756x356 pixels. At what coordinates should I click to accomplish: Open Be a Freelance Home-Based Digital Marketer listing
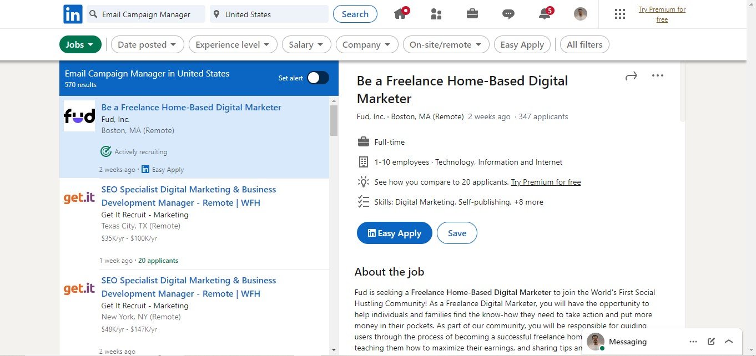[x=191, y=108]
